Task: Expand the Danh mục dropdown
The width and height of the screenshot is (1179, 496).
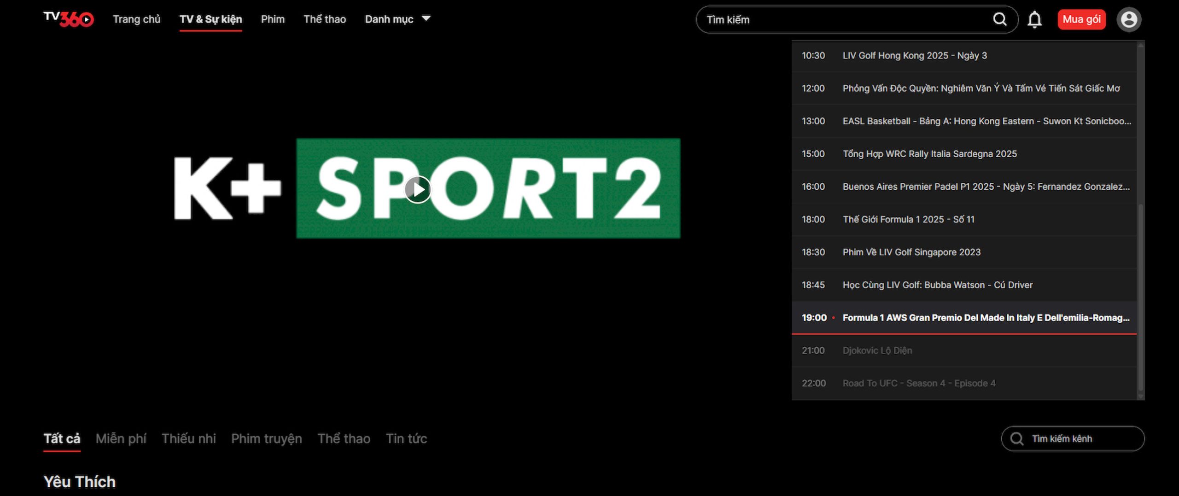Action: tap(398, 19)
